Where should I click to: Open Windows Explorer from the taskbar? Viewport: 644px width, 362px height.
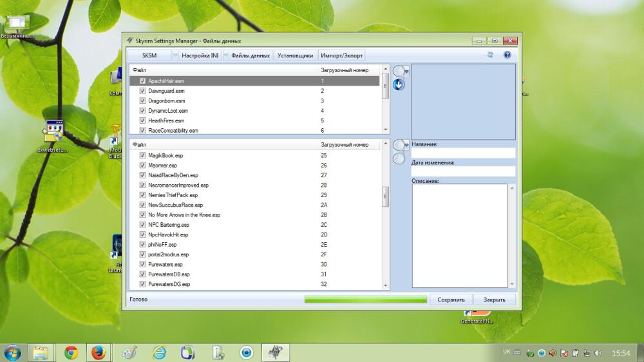pyautogui.click(x=41, y=352)
